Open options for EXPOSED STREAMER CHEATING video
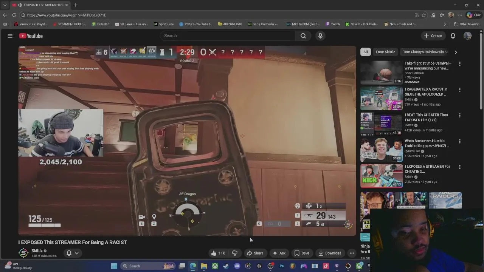Viewport: 484px width, 272px height. [x=460, y=167]
